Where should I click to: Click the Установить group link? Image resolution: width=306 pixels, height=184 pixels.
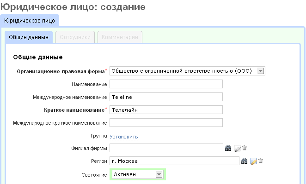pyautogui.click(x=124, y=137)
